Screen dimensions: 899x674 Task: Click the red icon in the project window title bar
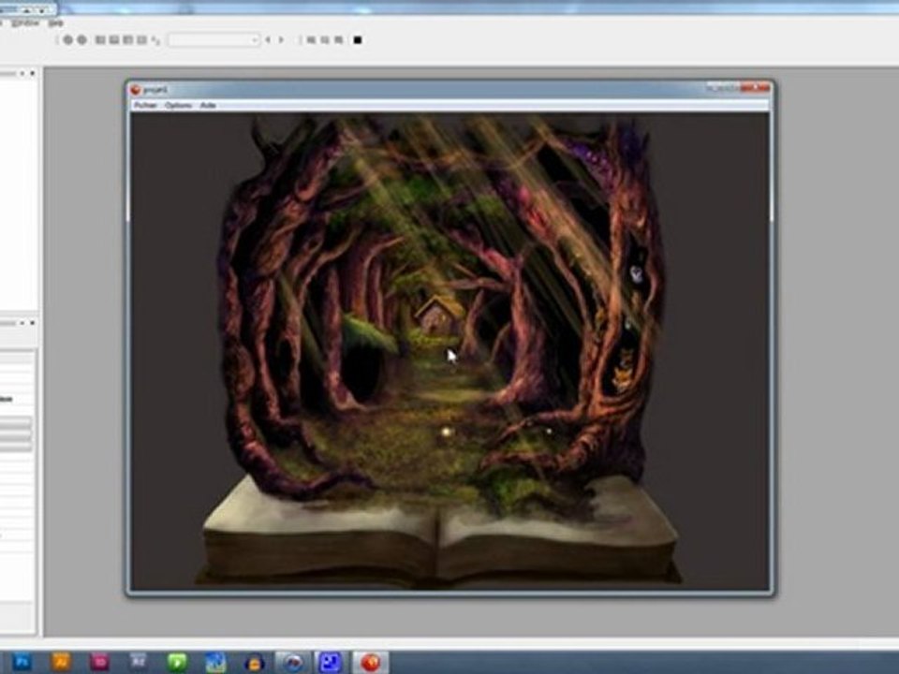click(x=135, y=90)
